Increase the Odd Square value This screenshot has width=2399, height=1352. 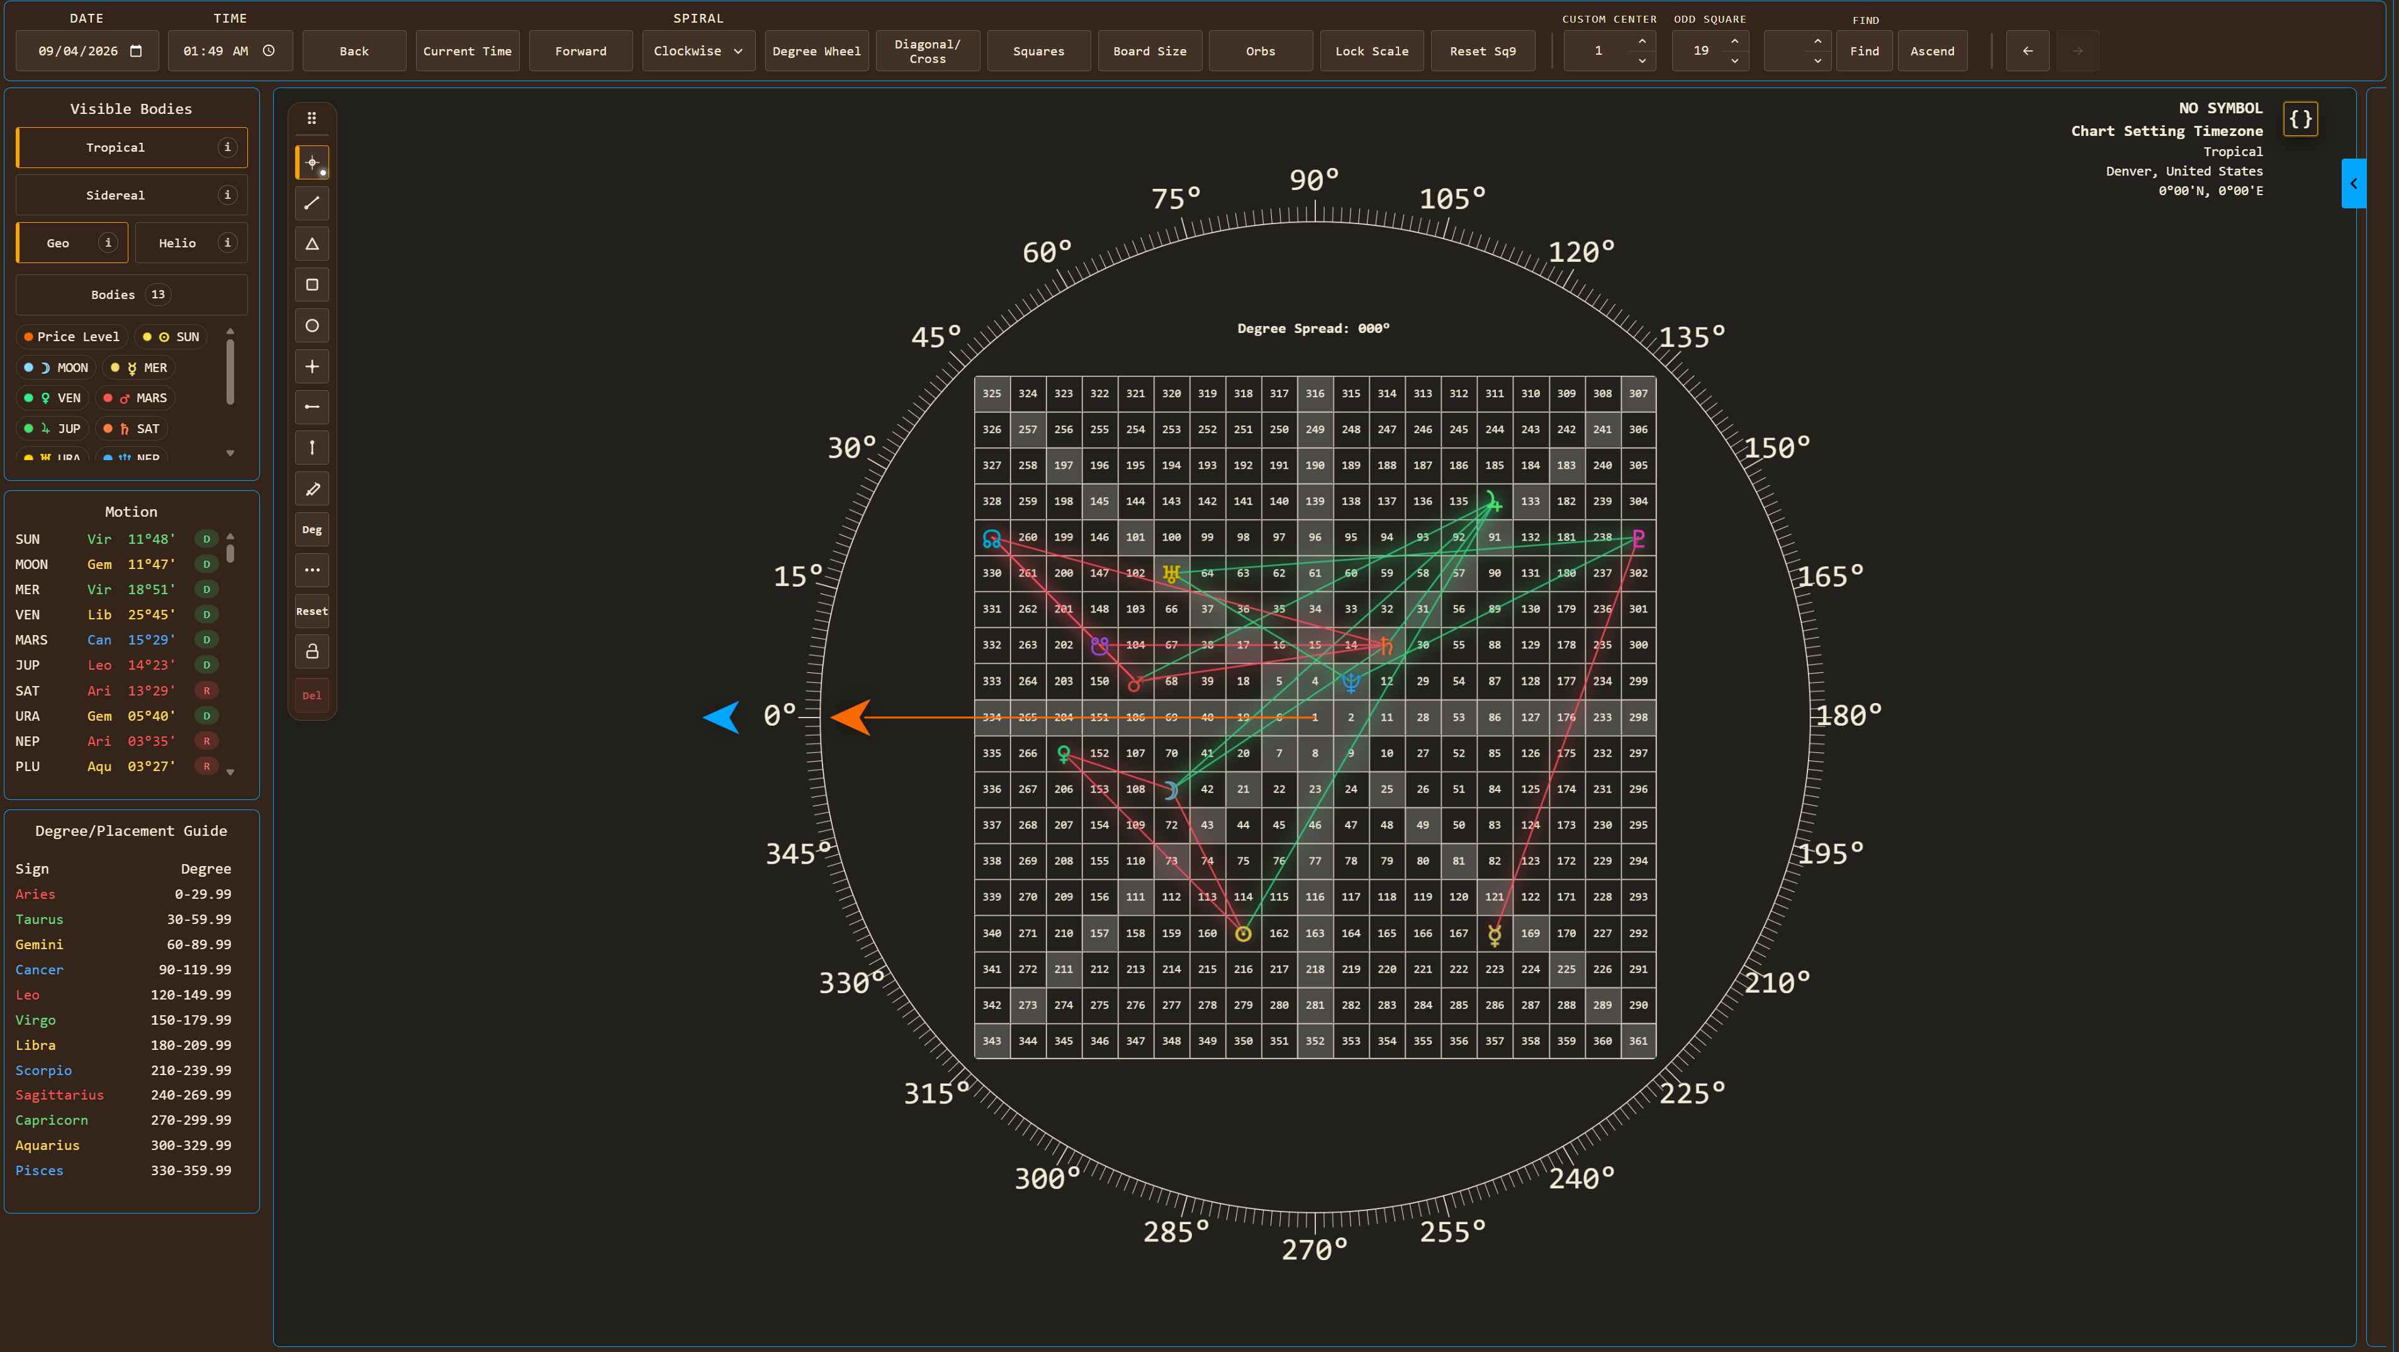pyautogui.click(x=1734, y=42)
